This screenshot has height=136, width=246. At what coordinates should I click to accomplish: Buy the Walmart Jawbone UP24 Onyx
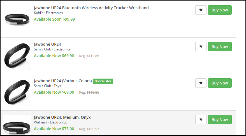(x=220, y=120)
